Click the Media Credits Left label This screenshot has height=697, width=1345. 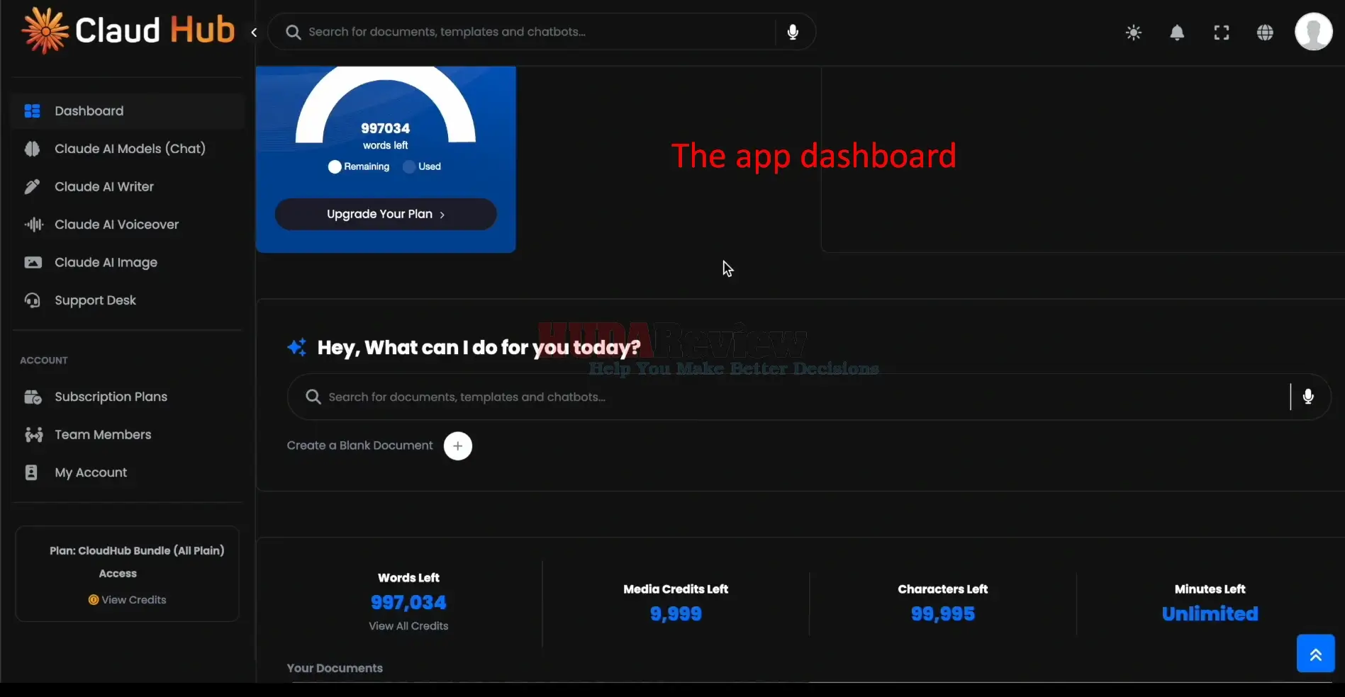pos(676,589)
